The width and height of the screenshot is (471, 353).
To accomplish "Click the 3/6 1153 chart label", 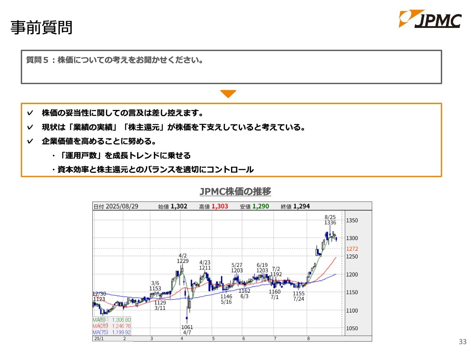I will pyautogui.click(x=155, y=286).
